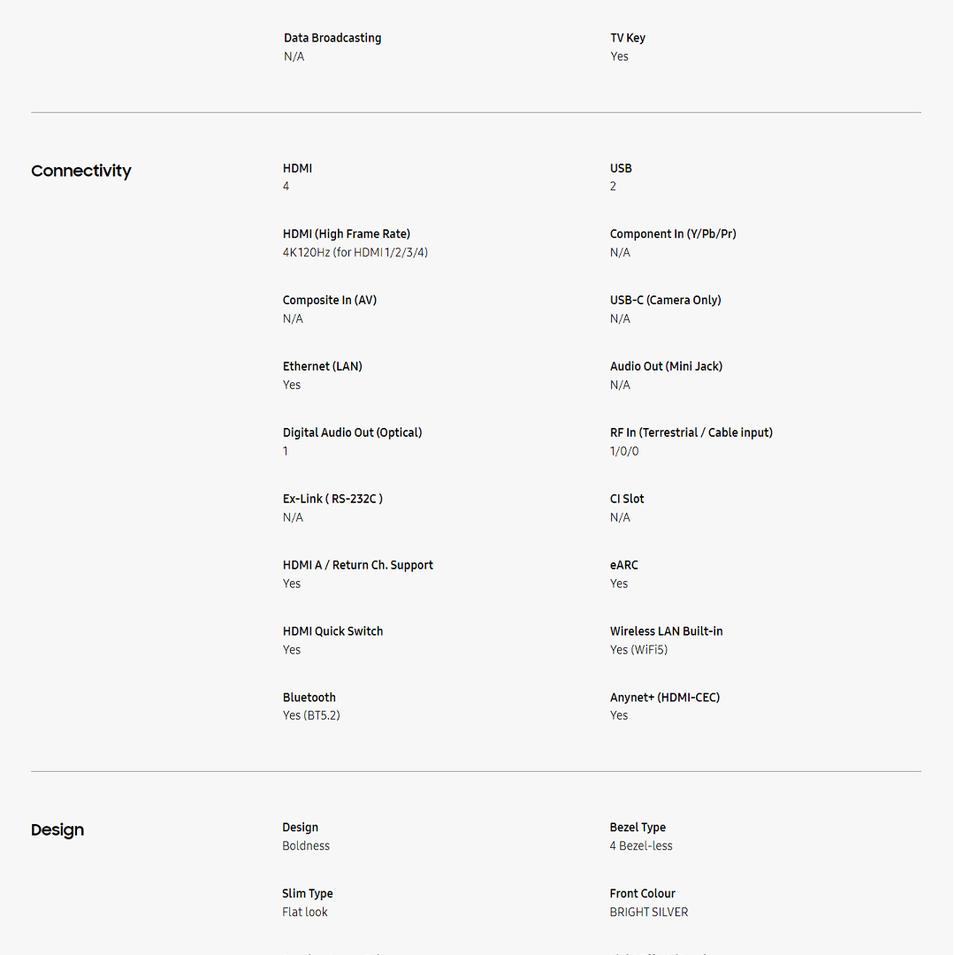Select the USB-C (Camera Only) label
Image resolution: width=955 pixels, height=955 pixels.
click(665, 300)
